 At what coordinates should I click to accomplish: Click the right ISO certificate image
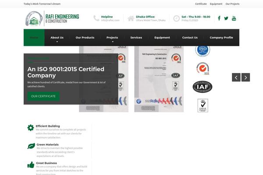[x=159, y=79]
